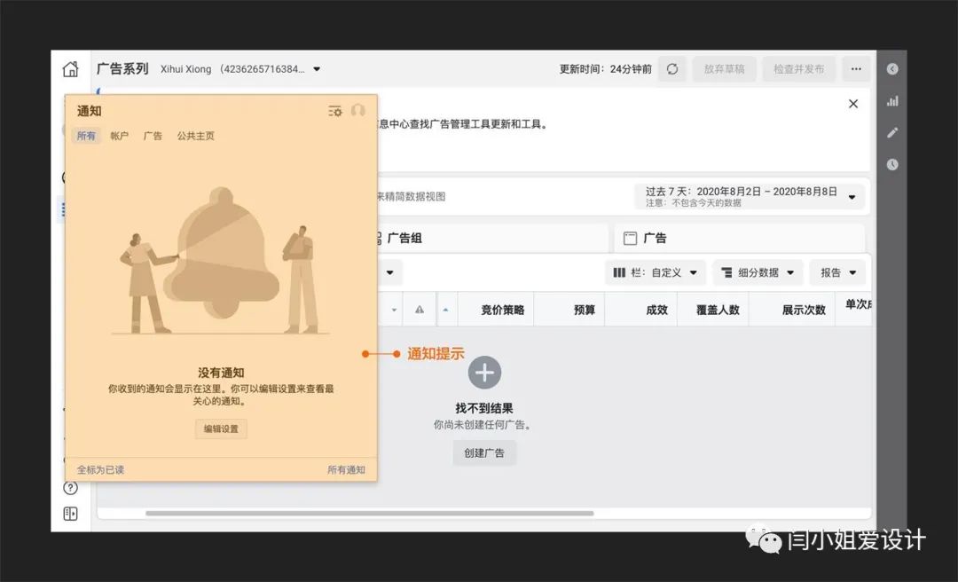This screenshot has width=958, height=582.
Task: Toggle the sidebar expand panel icon
Action: tap(71, 514)
